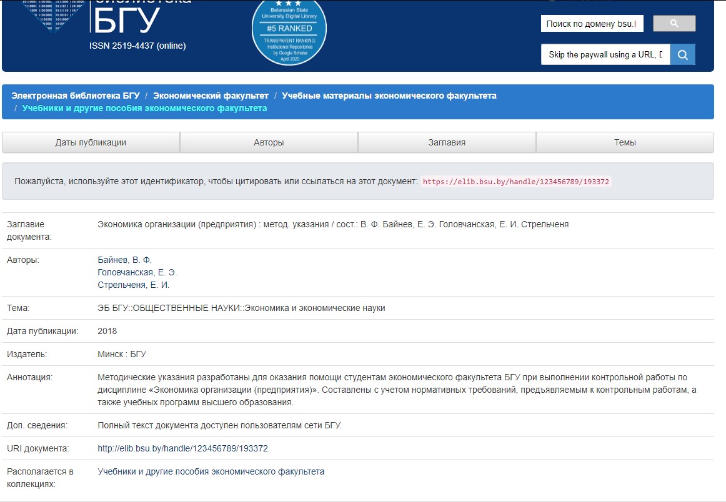The width and height of the screenshot is (726, 502).
Task: Open the 'Заглавия' browse tab
Action: (447, 142)
